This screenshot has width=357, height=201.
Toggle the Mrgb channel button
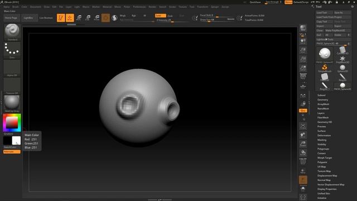pos(123,16)
